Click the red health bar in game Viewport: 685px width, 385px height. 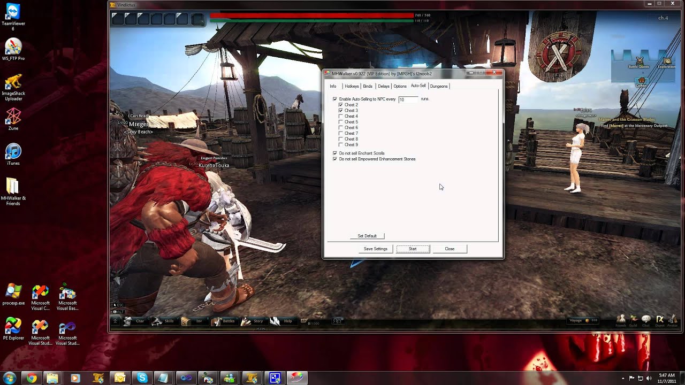click(312, 16)
